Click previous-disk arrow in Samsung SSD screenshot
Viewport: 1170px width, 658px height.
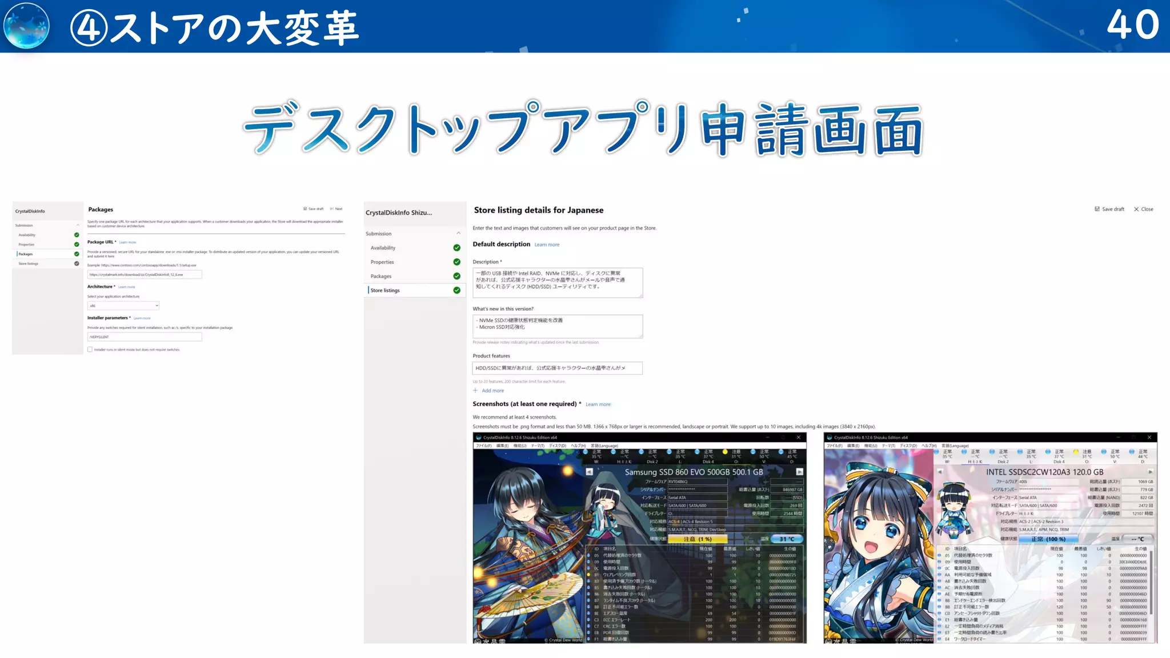(589, 472)
